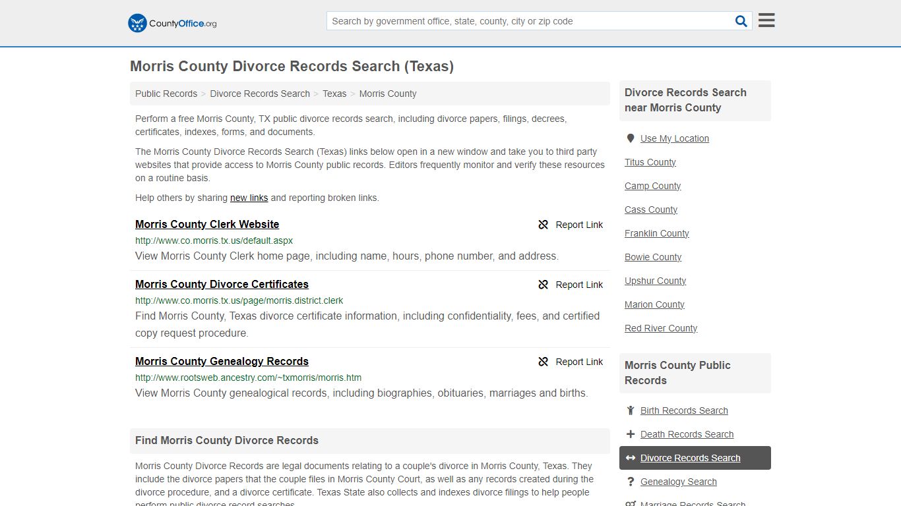Click the location pin icon by Use My Location
The image size is (901, 506).
[631, 138]
